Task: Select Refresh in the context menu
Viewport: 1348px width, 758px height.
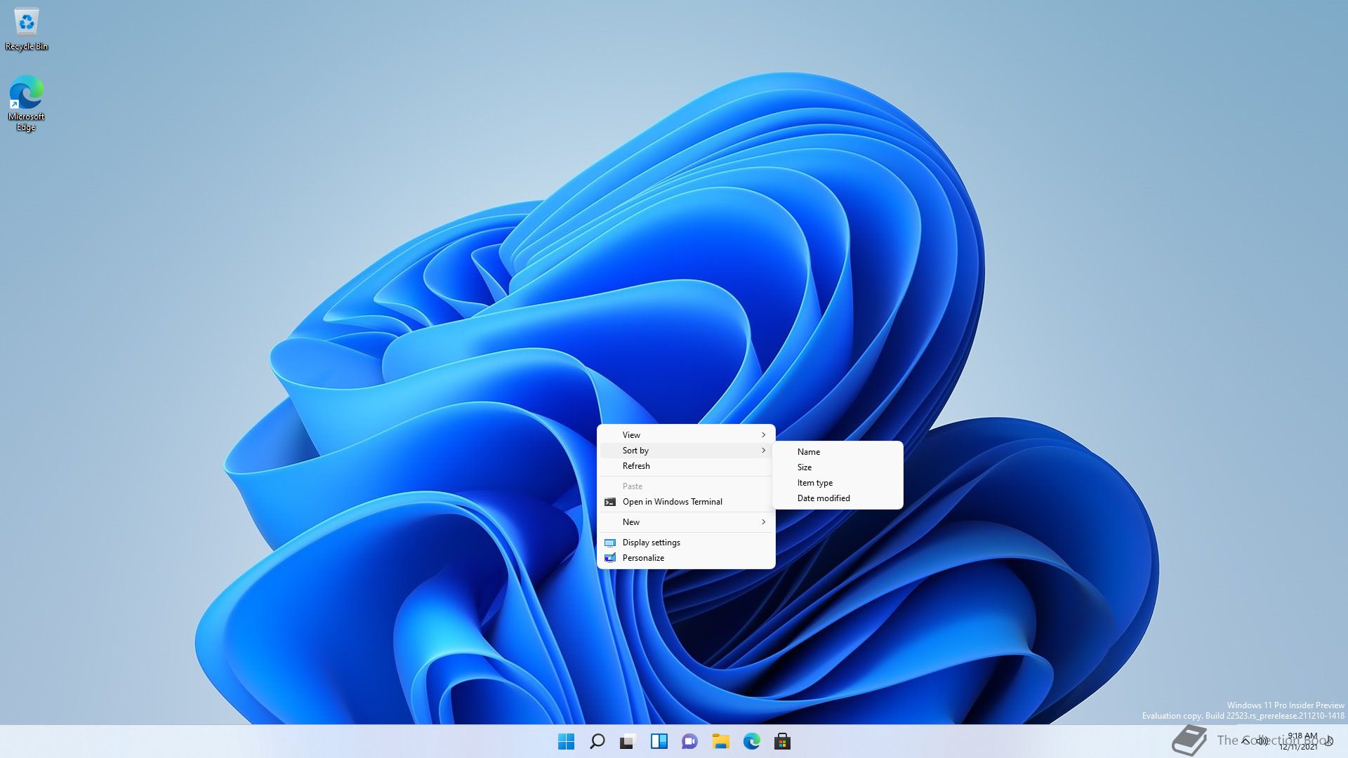Action: tap(686, 466)
